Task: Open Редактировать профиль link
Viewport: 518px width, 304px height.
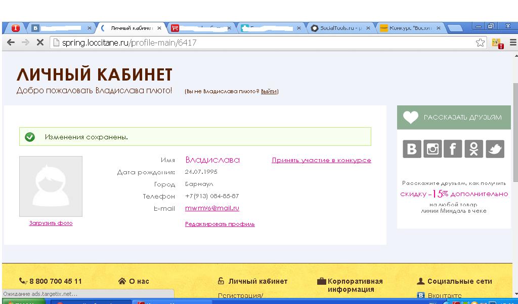Action: 220,224
